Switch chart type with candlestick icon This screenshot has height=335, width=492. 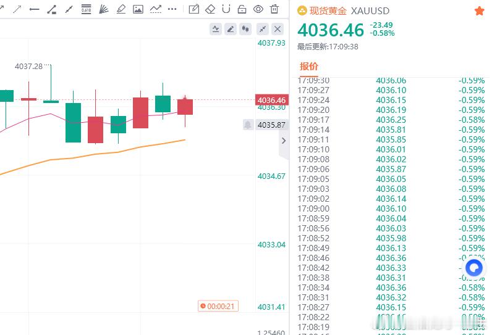tap(245, 30)
